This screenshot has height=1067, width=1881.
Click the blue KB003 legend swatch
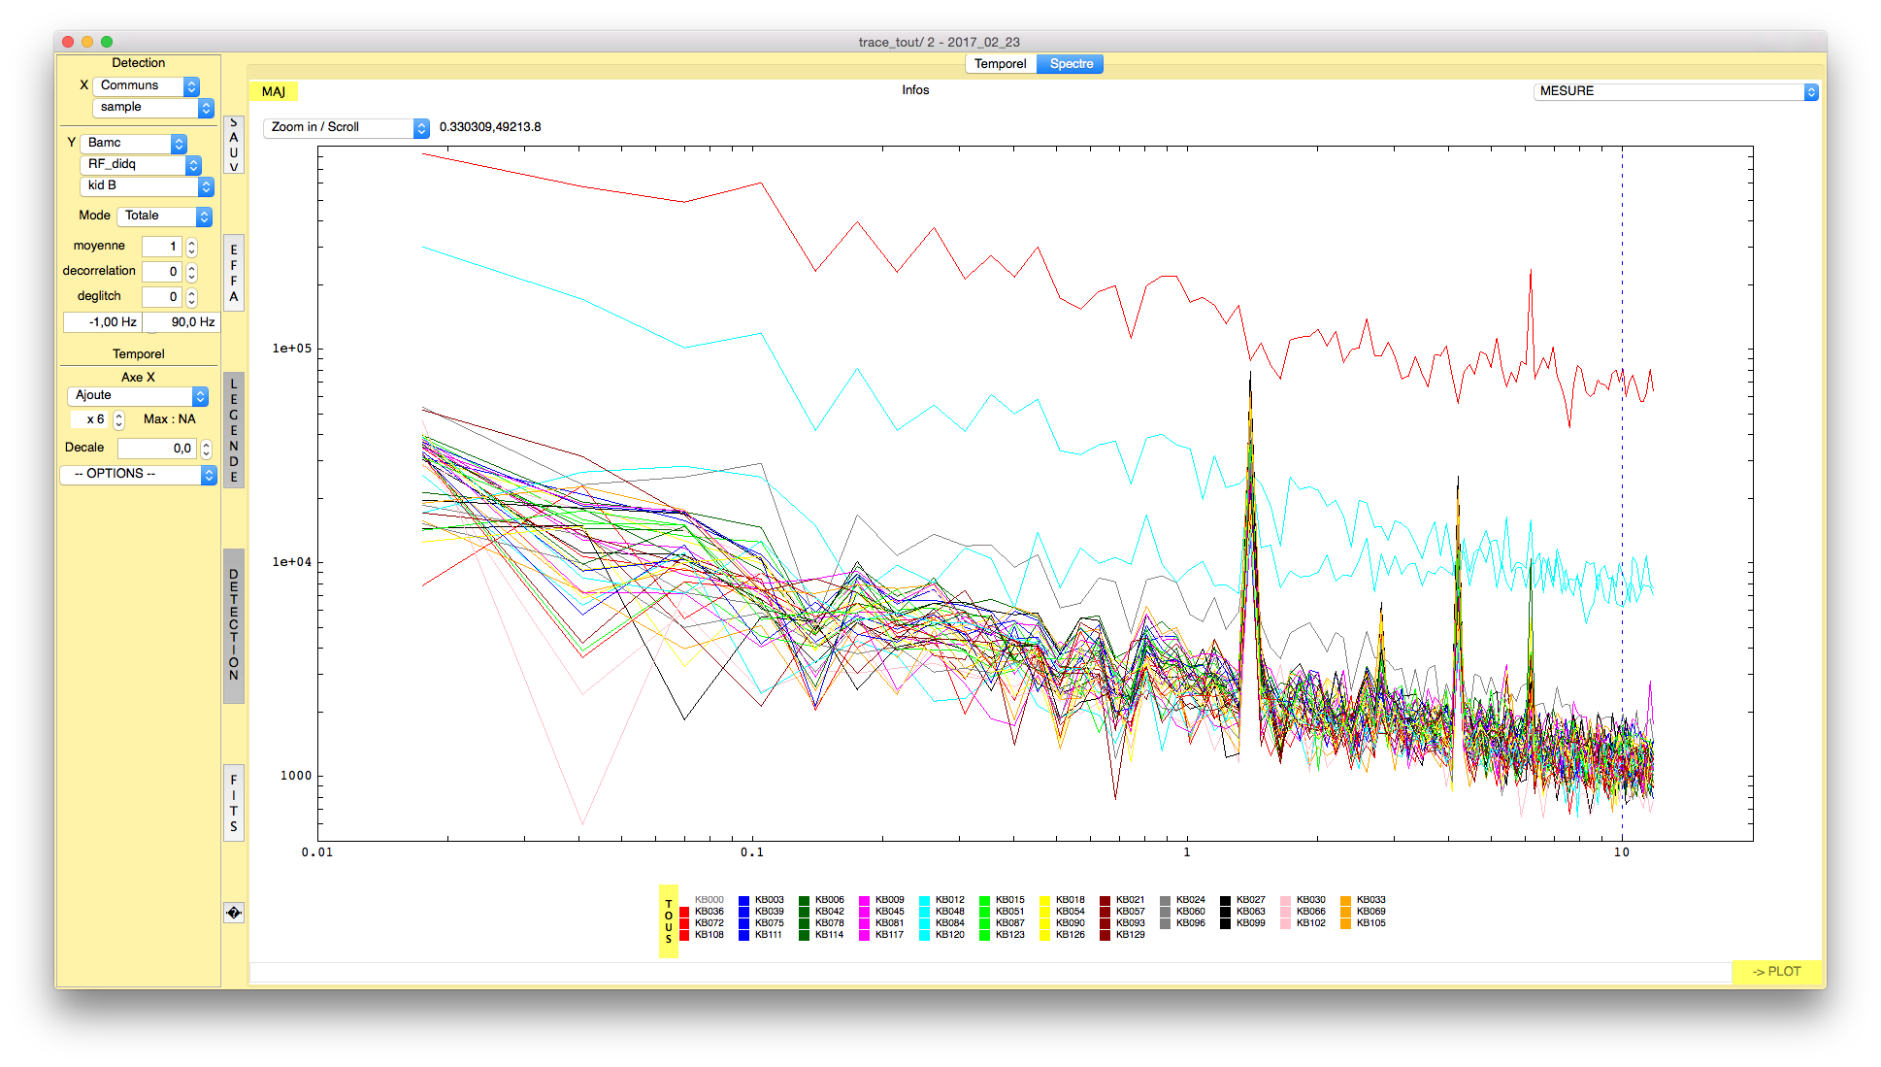tap(743, 900)
